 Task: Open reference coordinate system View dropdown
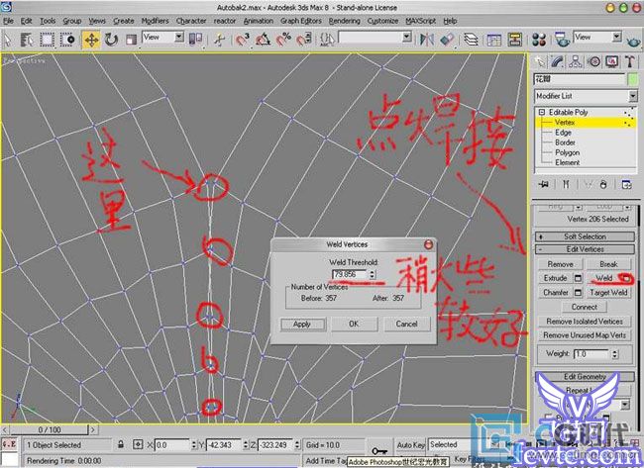(163, 38)
